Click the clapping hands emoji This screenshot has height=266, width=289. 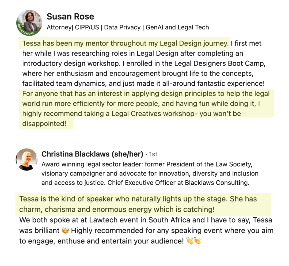pos(193,241)
